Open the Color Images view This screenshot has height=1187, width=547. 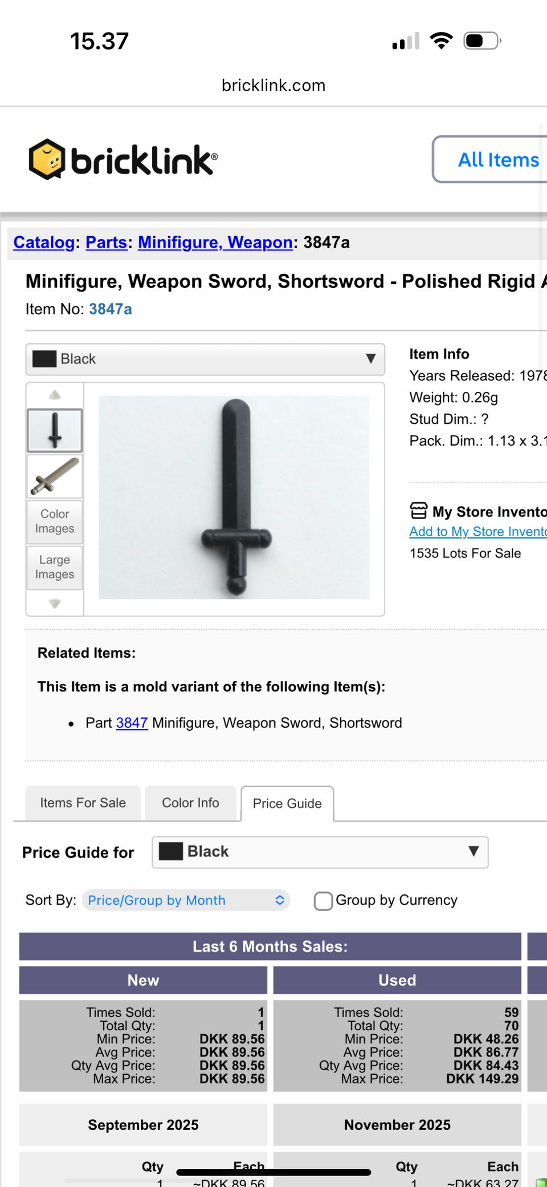coord(55,521)
